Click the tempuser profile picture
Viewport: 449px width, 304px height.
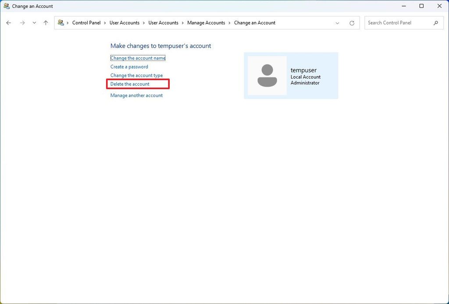267,75
